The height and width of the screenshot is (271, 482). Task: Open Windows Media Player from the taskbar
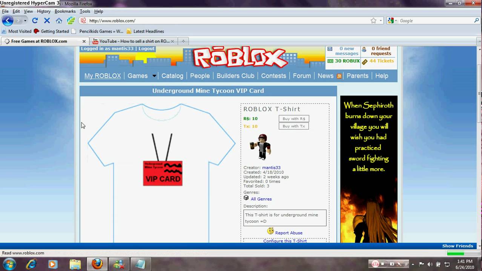pyautogui.click(x=53, y=264)
